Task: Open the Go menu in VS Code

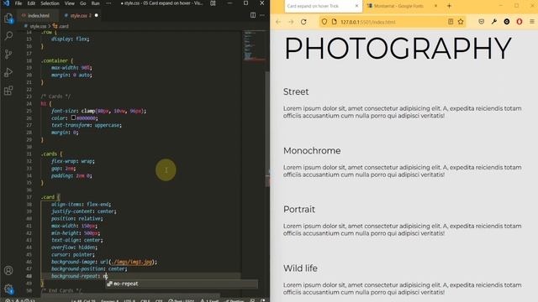Action: click(x=82, y=3)
